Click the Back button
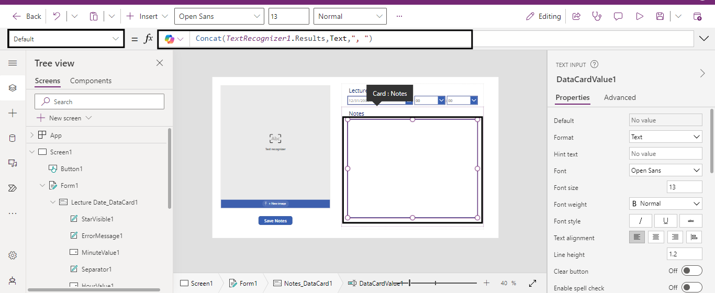 point(27,16)
